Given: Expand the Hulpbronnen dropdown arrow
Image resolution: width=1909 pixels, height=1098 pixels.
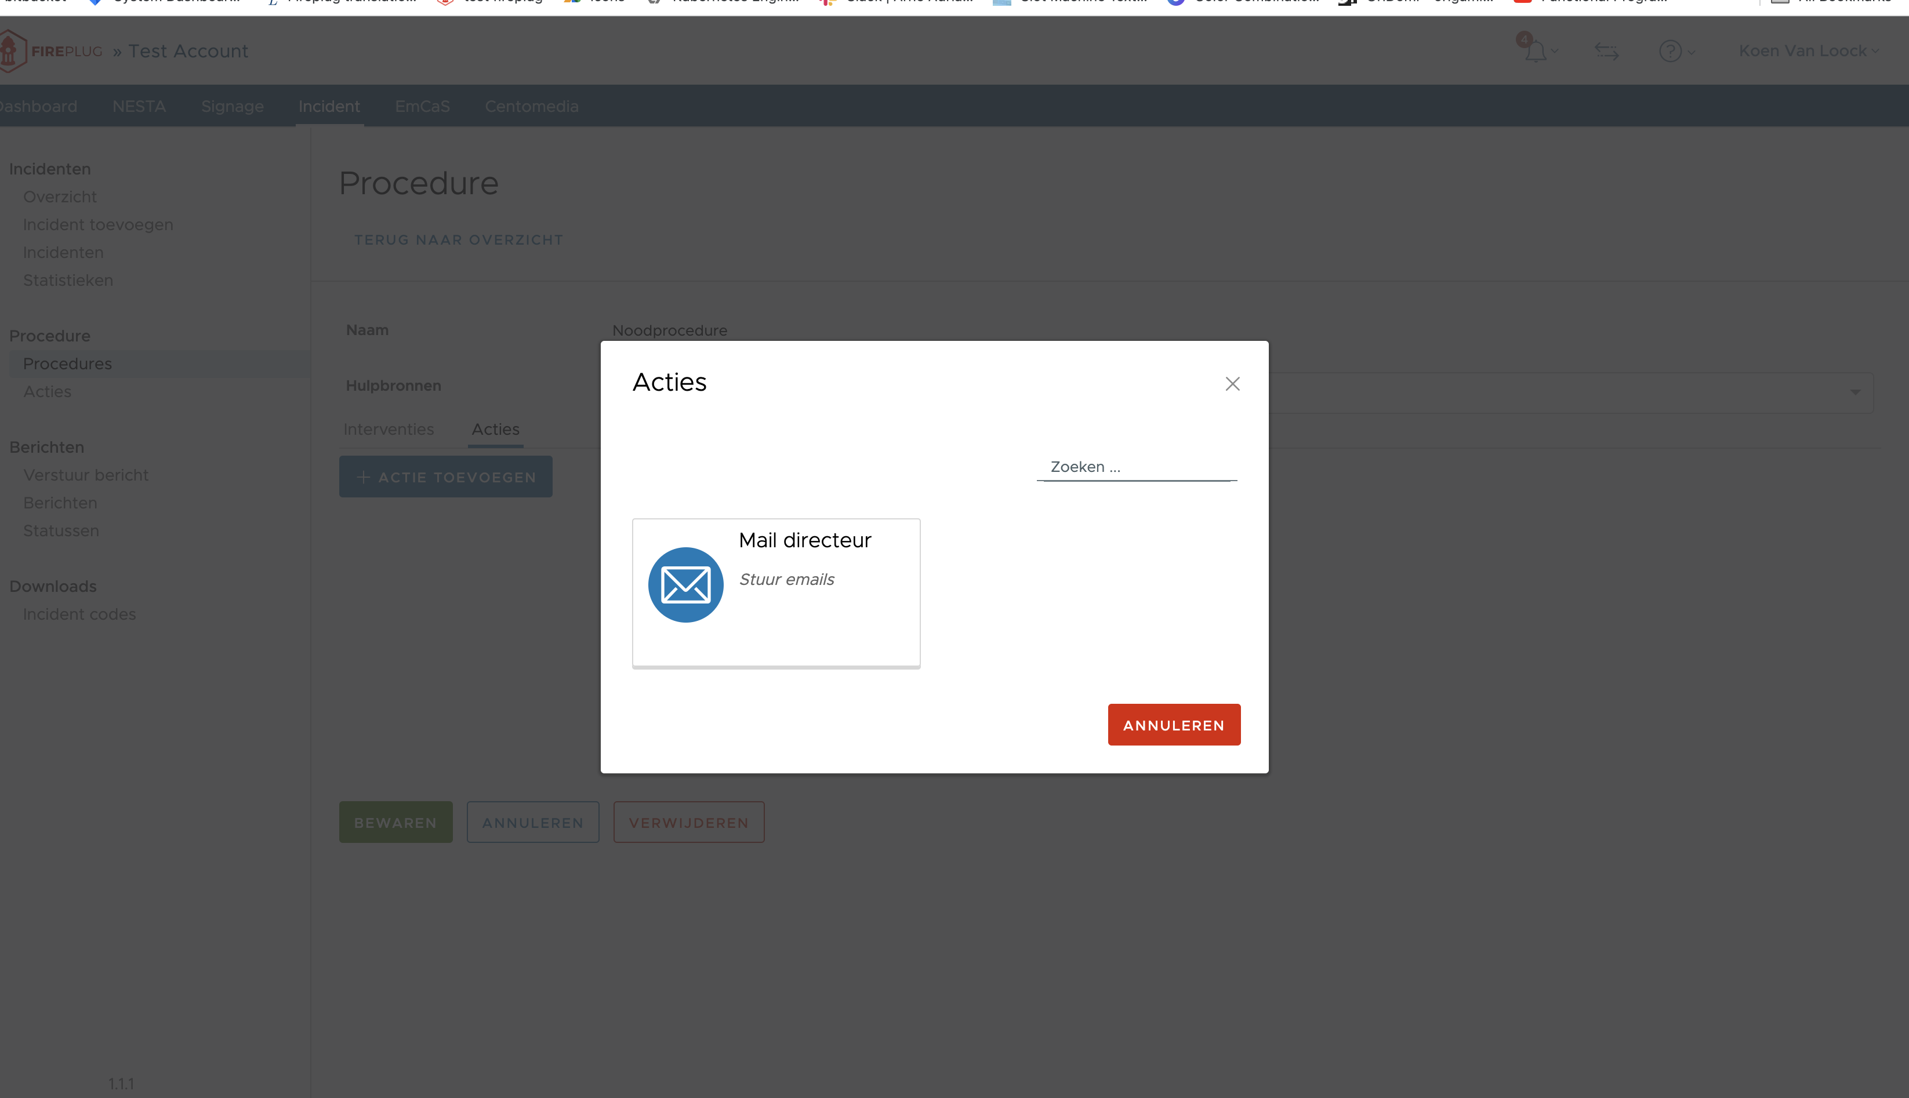Looking at the screenshot, I should click(x=1854, y=392).
